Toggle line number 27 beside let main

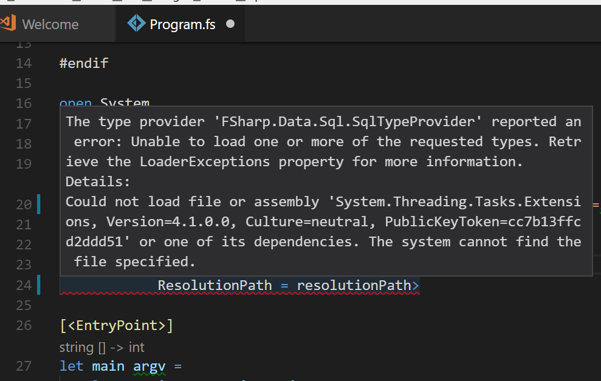click(23, 366)
